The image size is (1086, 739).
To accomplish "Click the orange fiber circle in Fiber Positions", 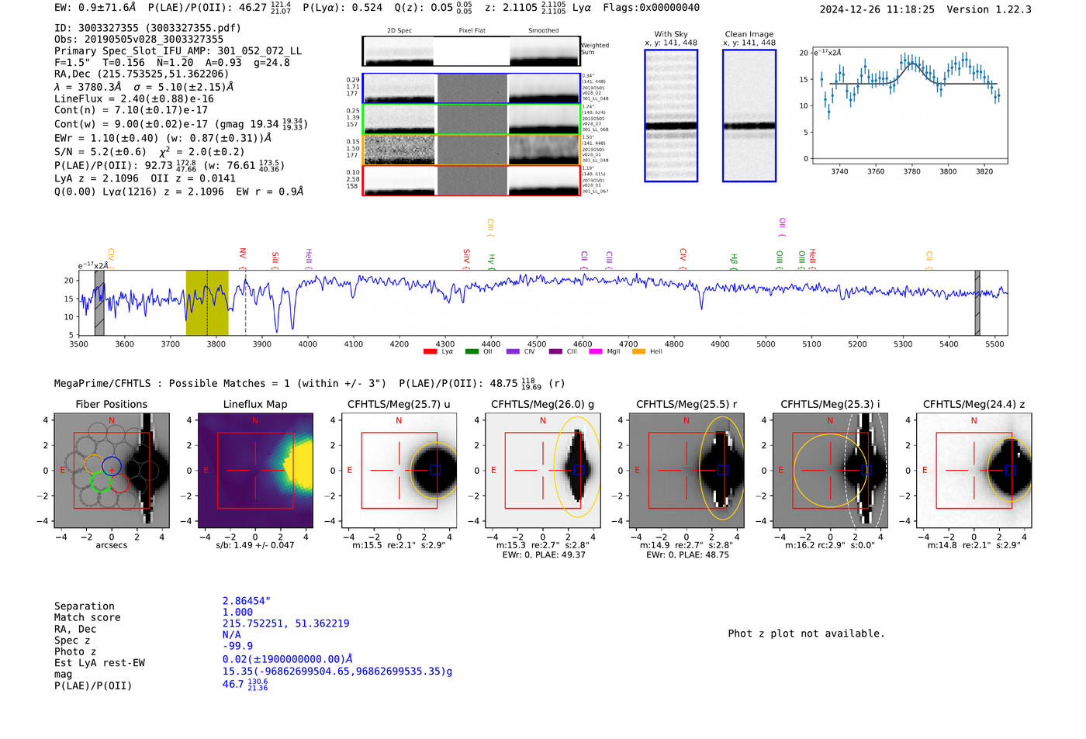I will (94, 464).
